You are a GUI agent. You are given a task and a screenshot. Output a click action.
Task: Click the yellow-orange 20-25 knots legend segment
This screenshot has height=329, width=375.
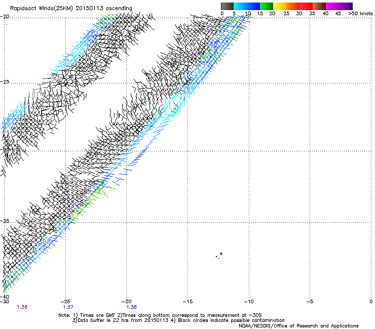point(280,6)
